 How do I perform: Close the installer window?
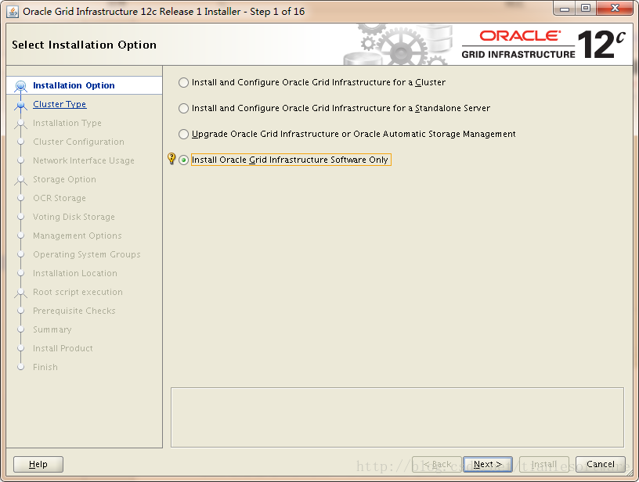(x=615, y=9)
